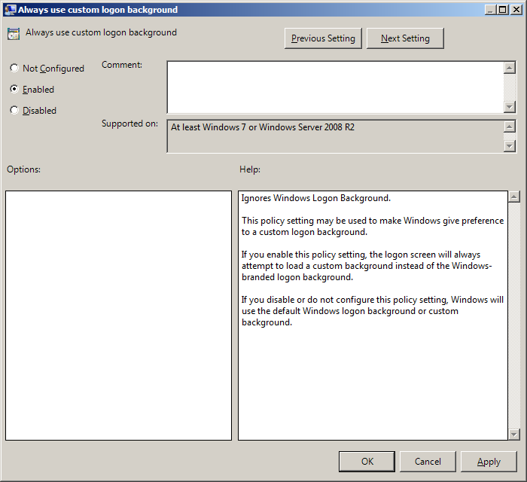This screenshot has width=527, height=482.
Task: Click the empty Options pane
Action: [118, 315]
